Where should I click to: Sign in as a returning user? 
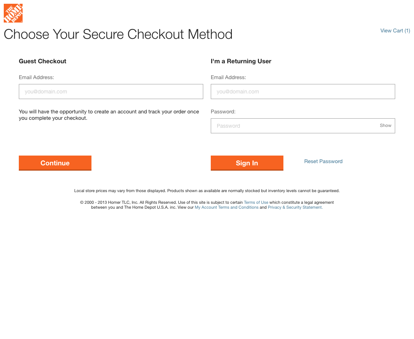[x=247, y=163]
